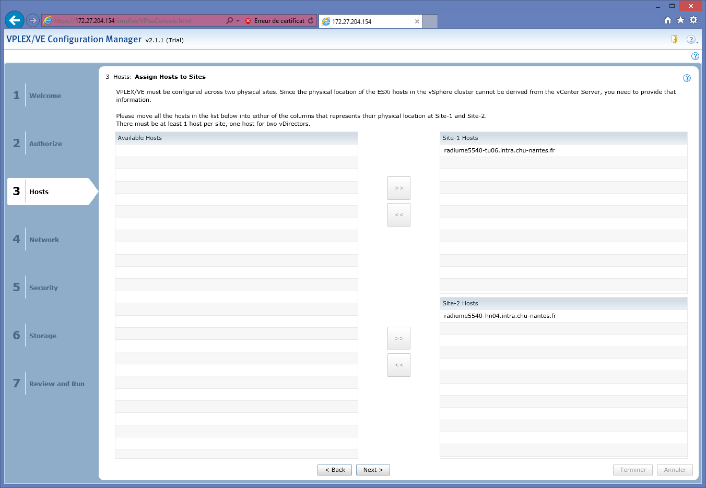This screenshot has width=706, height=488.
Task: Click the browser Back arrow button
Action: 15,20
